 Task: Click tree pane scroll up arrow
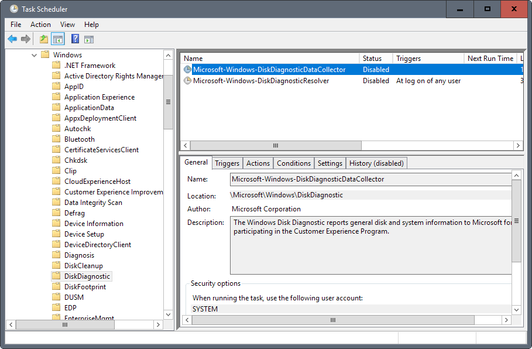pyautogui.click(x=169, y=55)
